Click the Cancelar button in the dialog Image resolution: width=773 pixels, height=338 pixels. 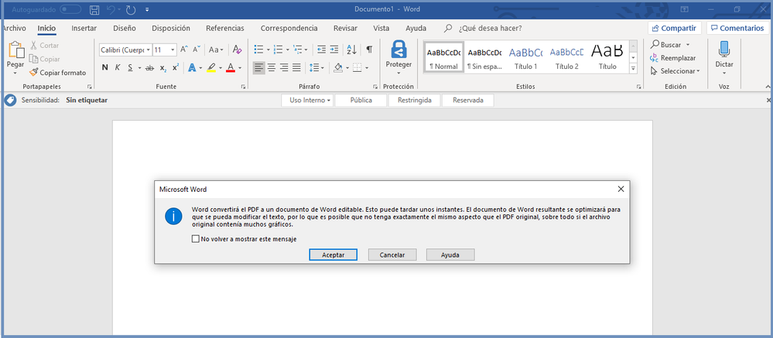392,254
